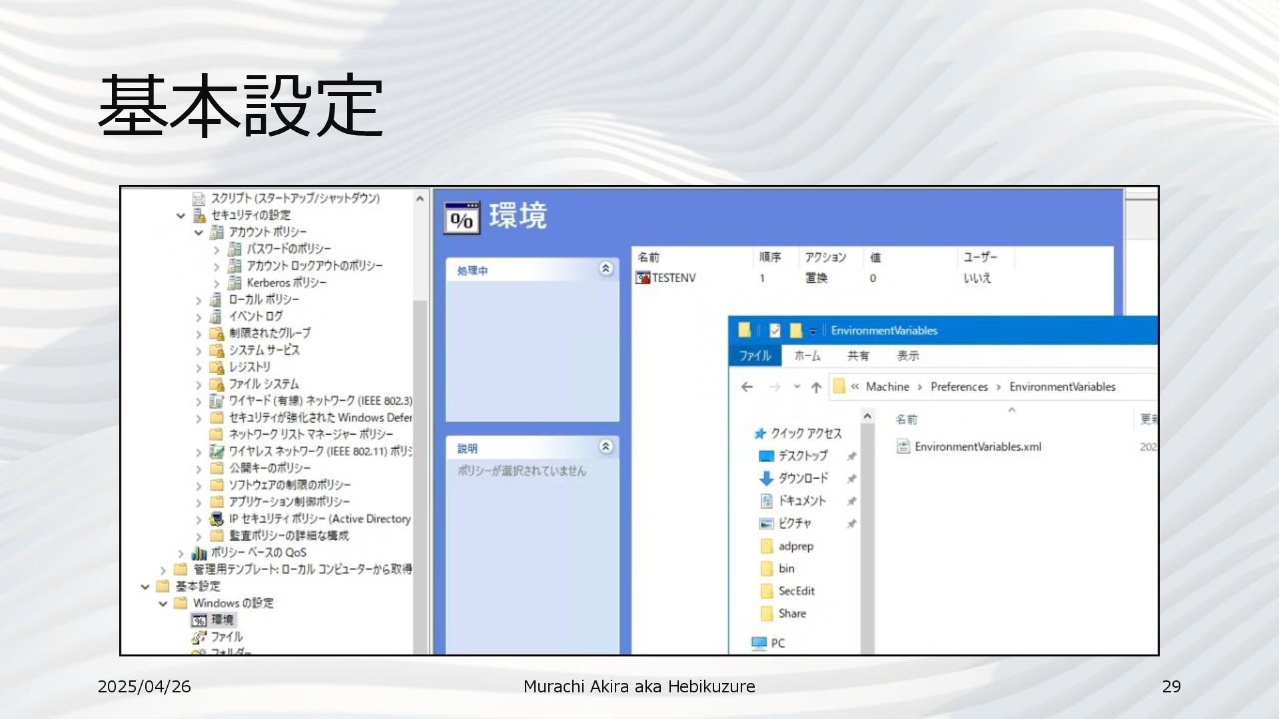1279x719 pixels.
Task: Switch to the 表示 ribbon tab
Action: (907, 356)
